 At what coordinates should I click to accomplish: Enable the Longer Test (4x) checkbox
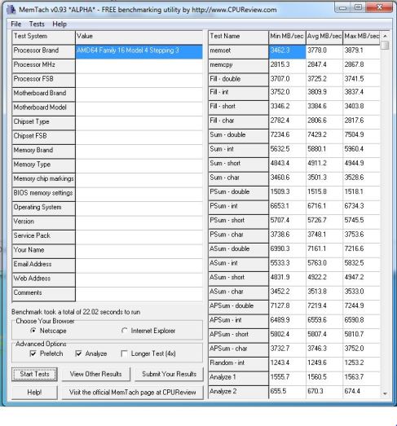124,354
